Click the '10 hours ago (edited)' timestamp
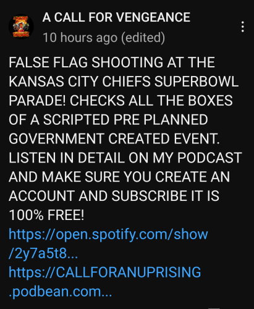Image resolution: width=254 pixels, height=309 pixels. point(104,38)
